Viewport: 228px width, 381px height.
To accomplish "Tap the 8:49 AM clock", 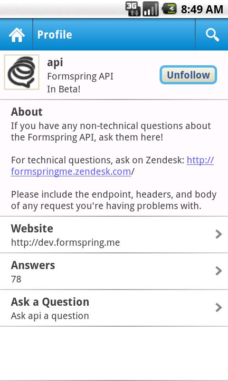I will pos(202,10).
